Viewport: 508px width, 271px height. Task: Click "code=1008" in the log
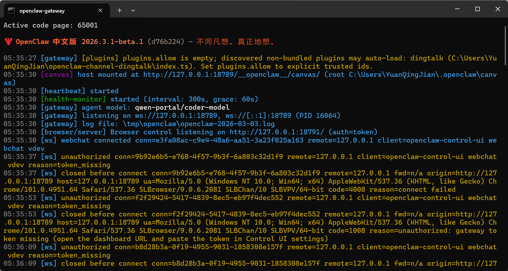pyautogui.click(x=347, y=231)
